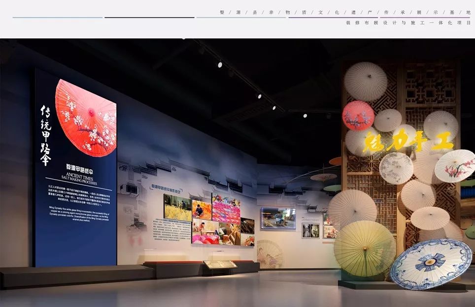475x307 pixels.
Task: Click the white umbrella painted with pink blossoms at right edge
Action: point(456,166)
